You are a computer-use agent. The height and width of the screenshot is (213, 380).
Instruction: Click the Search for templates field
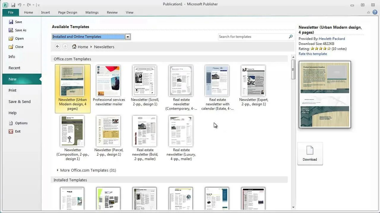(x=253, y=37)
